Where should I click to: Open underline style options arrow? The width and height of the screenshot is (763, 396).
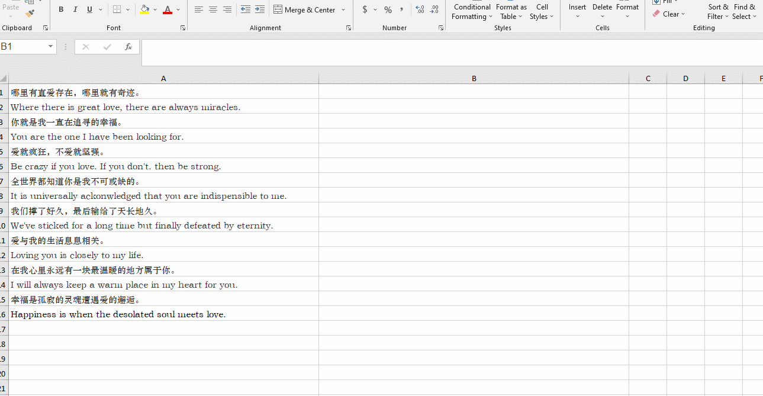(101, 9)
